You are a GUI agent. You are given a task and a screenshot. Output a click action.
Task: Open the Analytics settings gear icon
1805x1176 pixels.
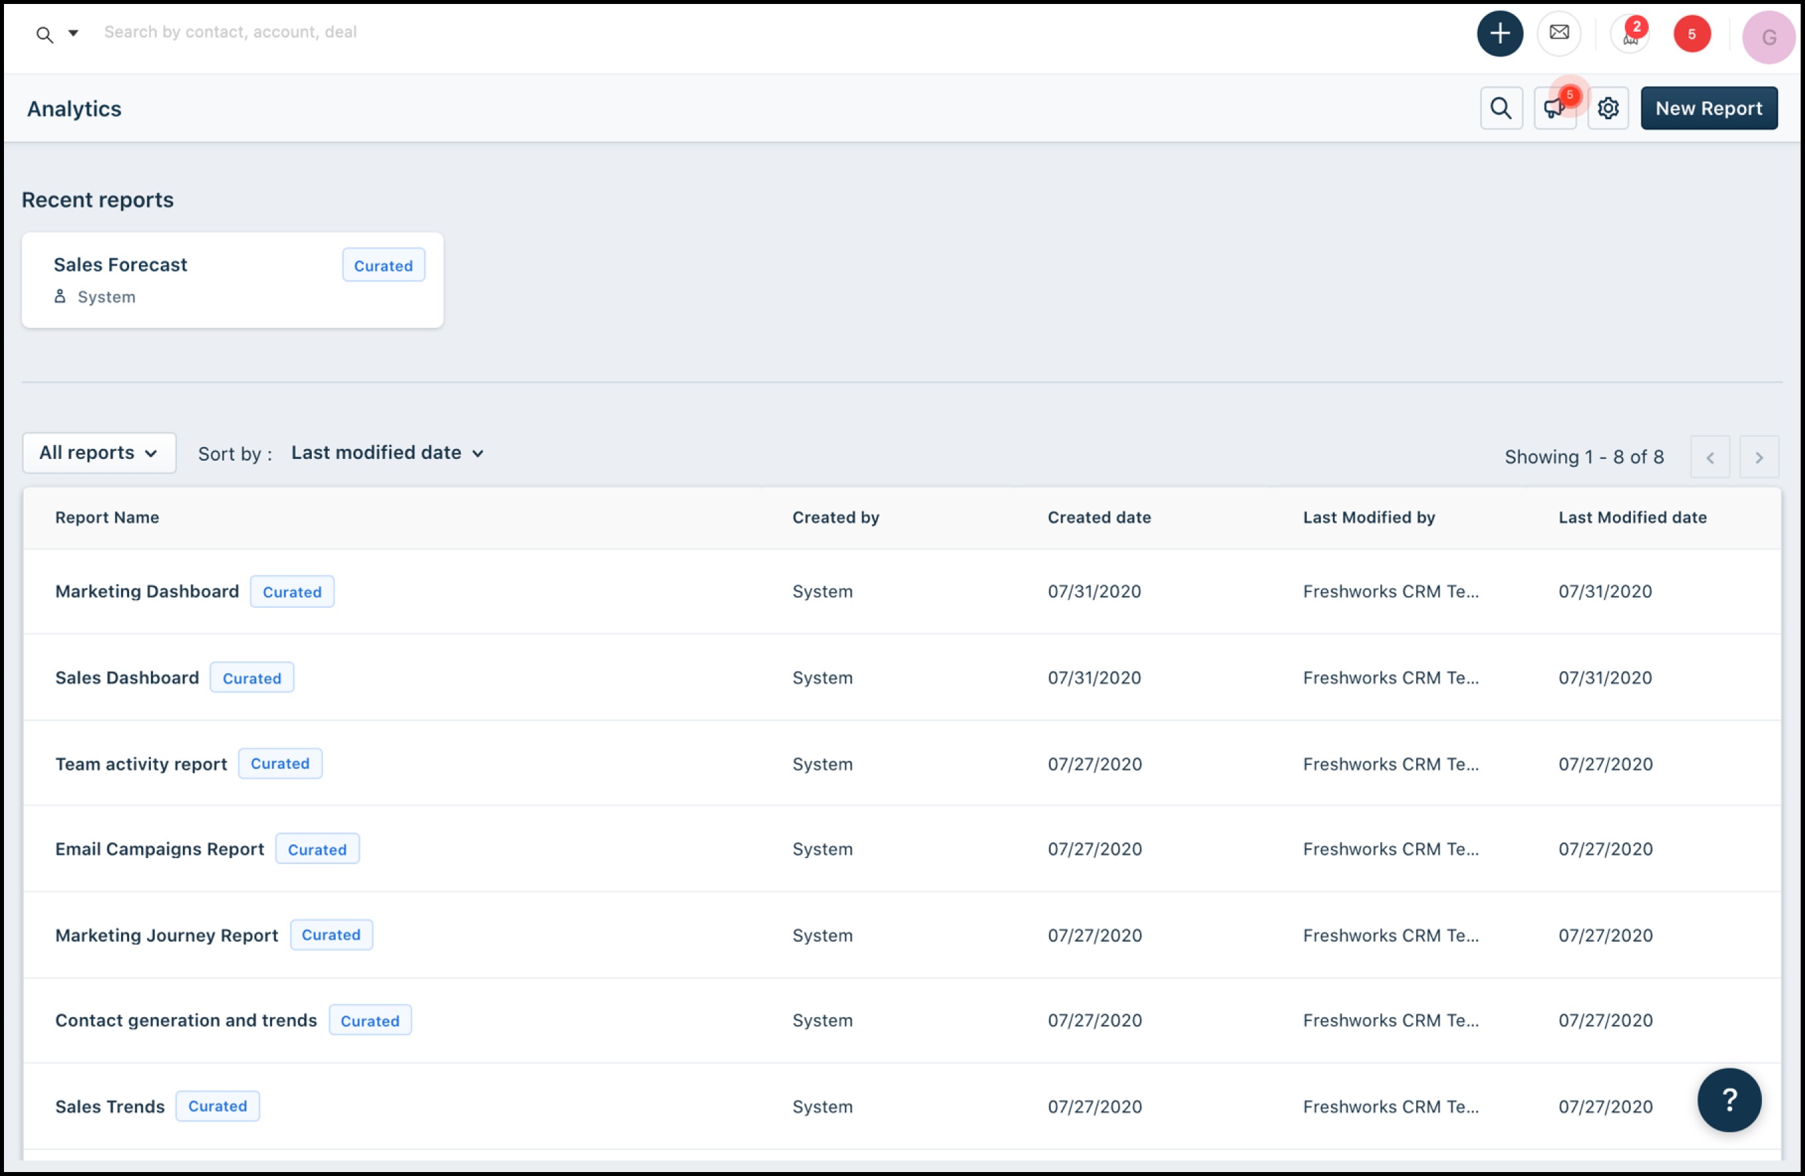click(x=1608, y=109)
